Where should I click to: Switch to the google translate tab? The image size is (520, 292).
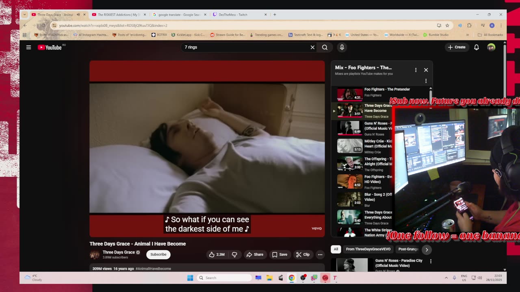[x=179, y=15]
